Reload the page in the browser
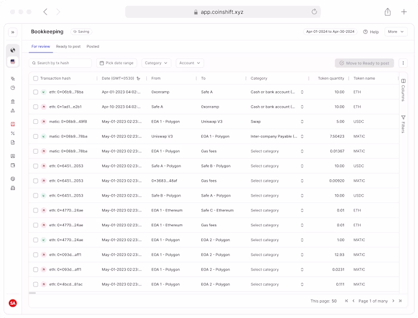This screenshot has width=418, height=318. click(314, 12)
